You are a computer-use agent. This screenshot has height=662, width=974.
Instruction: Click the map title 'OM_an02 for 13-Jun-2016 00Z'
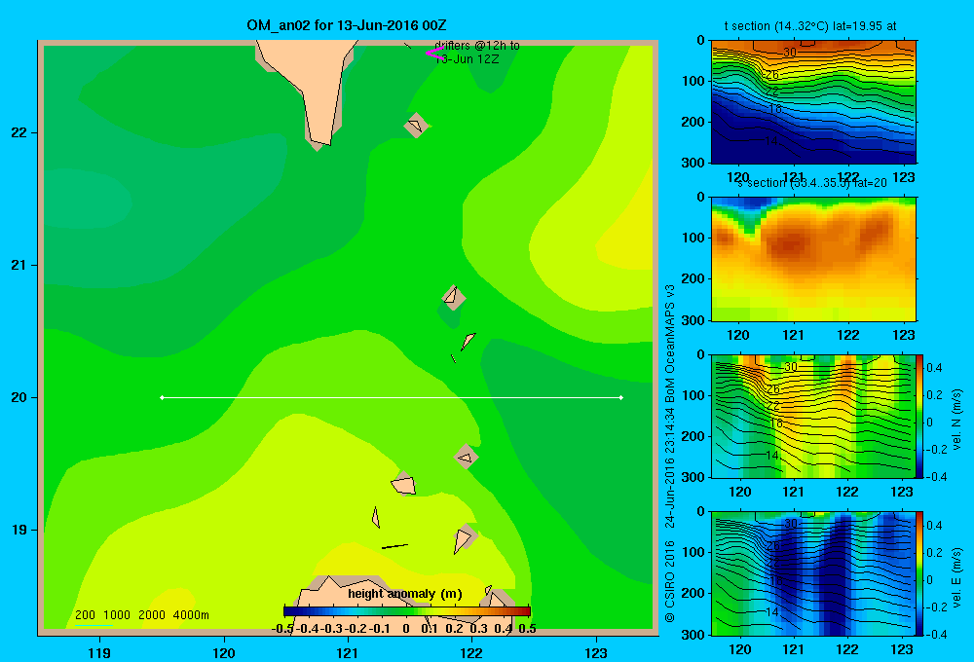coord(346,25)
